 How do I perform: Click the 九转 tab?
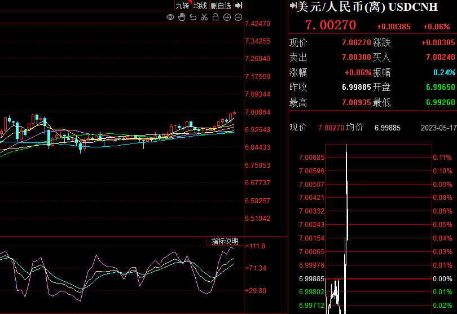[x=182, y=6]
